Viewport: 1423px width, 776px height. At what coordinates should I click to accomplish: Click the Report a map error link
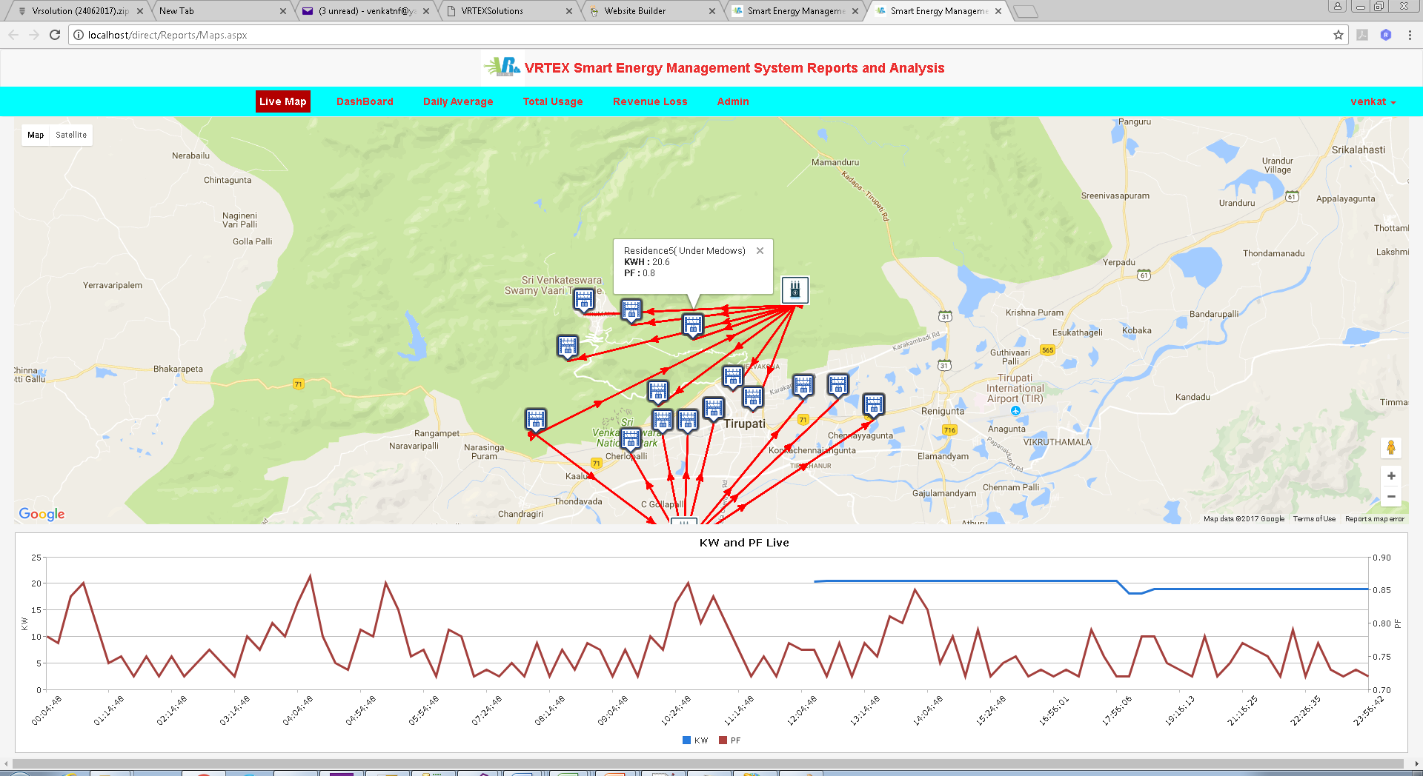pos(1374,519)
